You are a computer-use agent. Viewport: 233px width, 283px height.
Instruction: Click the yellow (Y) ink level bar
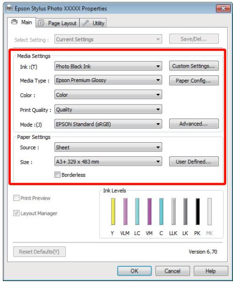[x=113, y=212]
